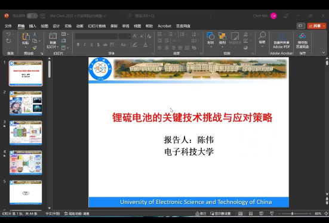Click the Shape Outline pen icon
This screenshot has width=329, height=223.
tap(245, 41)
